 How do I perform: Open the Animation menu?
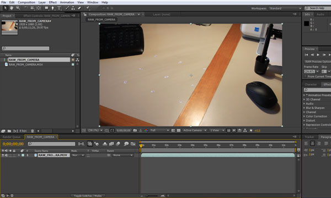click(67, 2)
